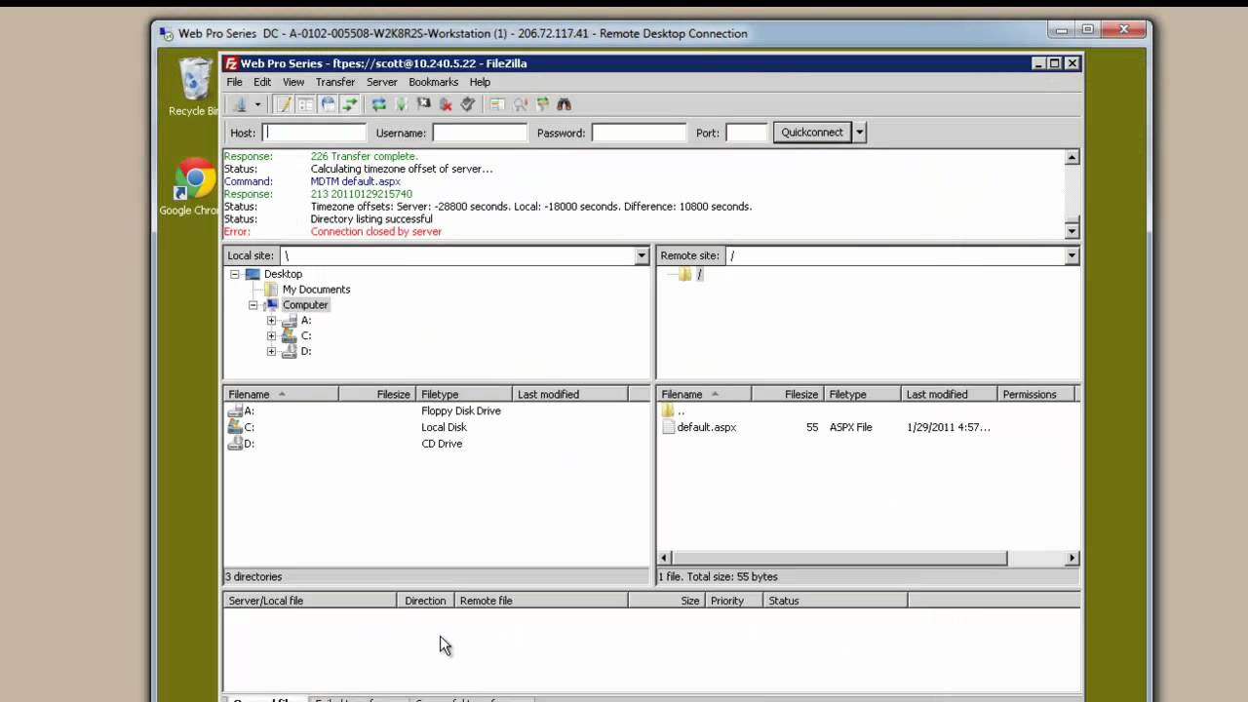Screen dimensions: 1248x702
Task: Open the View menu
Action: (293, 82)
